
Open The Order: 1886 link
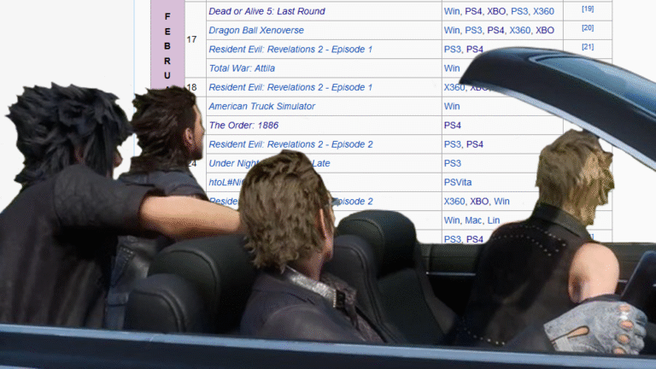(243, 125)
